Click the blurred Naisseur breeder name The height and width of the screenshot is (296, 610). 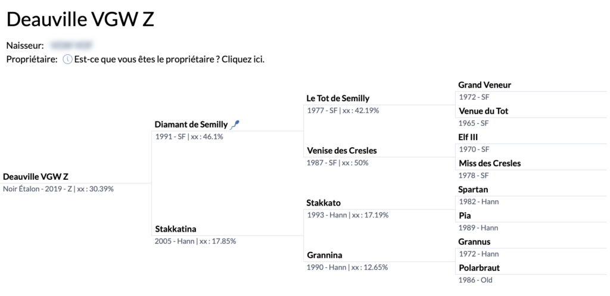[71, 45]
